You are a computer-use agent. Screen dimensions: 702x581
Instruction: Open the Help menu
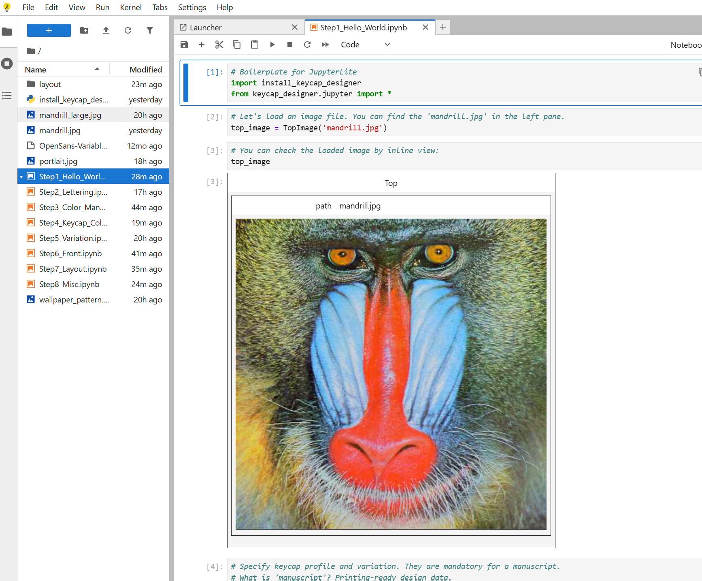pyautogui.click(x=225, y=7)
